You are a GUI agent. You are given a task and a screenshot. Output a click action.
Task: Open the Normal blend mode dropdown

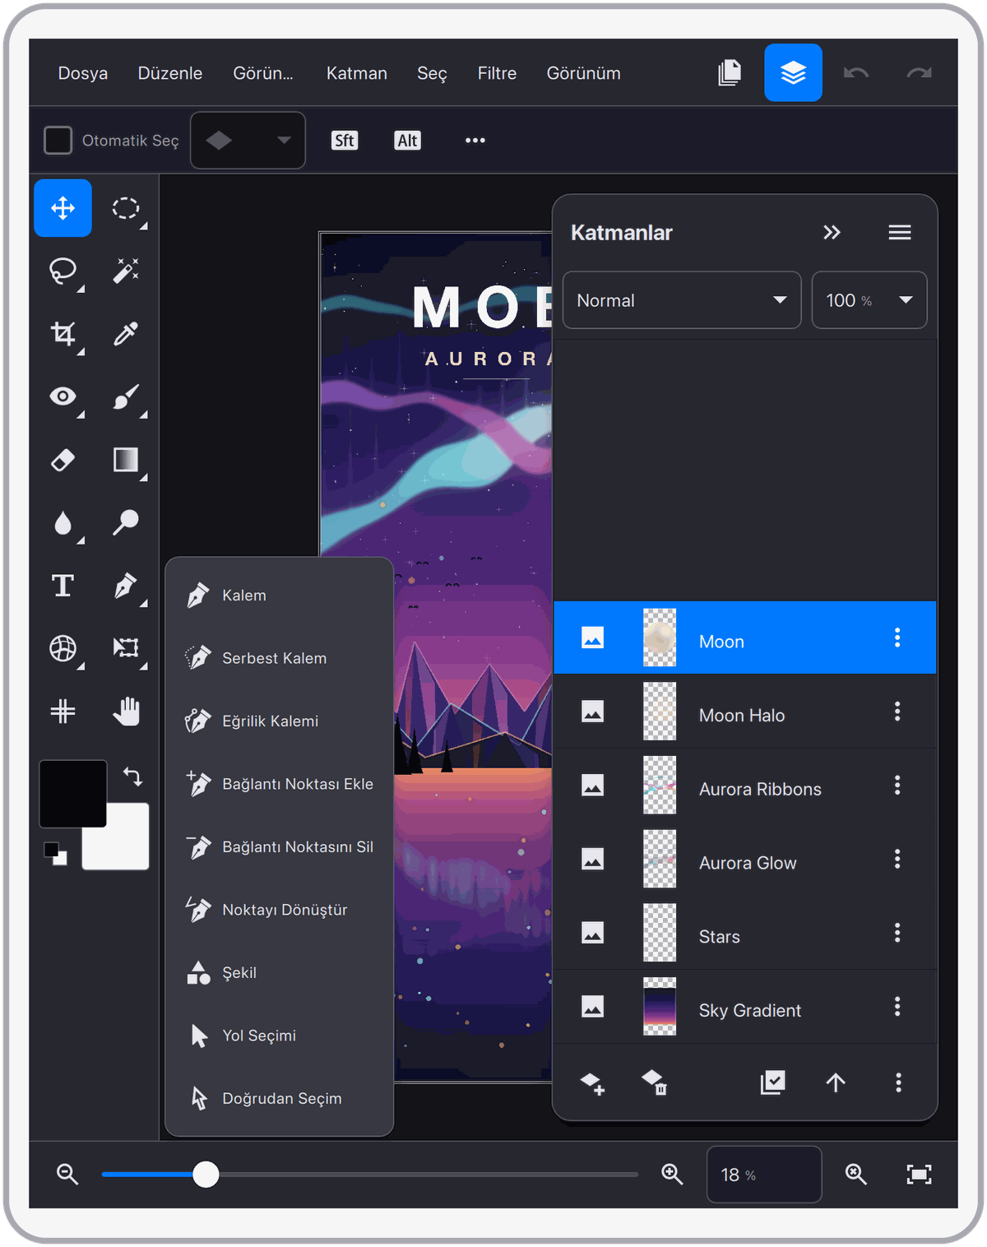[x=682, y=300]
